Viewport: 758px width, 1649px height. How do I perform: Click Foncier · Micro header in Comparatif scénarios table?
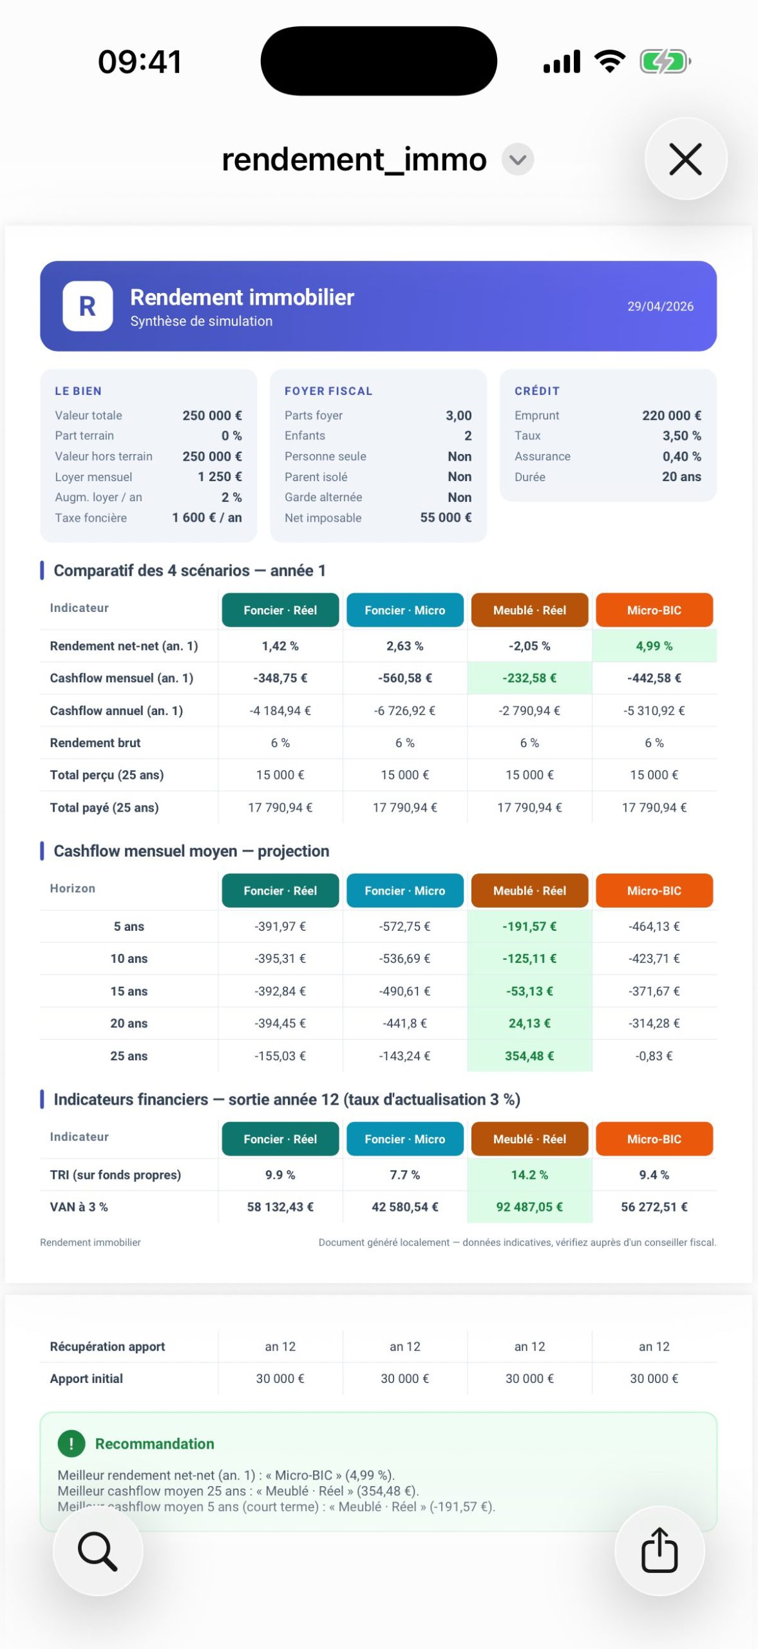[404, 610]
